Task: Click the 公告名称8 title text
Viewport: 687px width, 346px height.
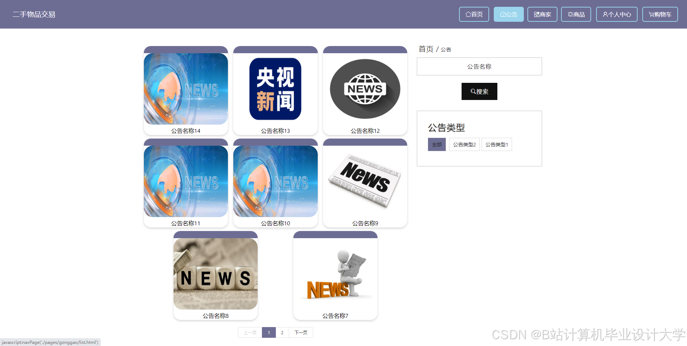Action: click(215, 316)
